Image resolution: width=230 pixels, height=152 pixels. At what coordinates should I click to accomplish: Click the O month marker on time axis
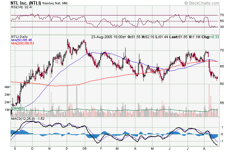coord(32,149)
